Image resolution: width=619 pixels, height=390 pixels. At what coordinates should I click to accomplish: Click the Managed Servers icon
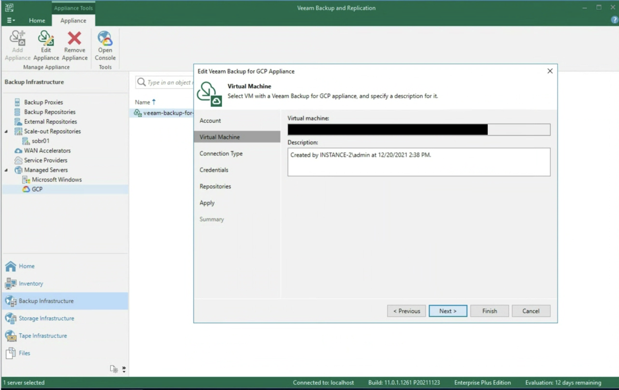click(x=18, y=170)
